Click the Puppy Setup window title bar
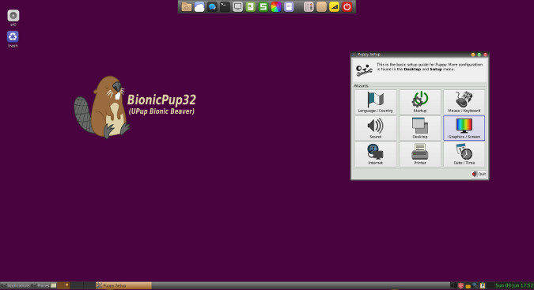Image resolution: width=534 pixels, height=290 pixels. (419, 55)
